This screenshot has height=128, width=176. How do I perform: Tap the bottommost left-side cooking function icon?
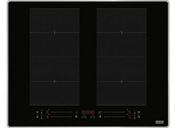pos(42,118)
